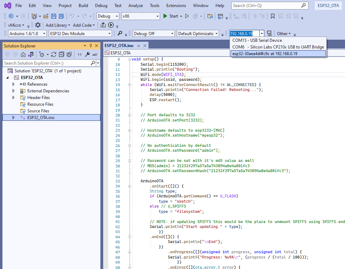Select COM6 Silicon Labs CP210x port
Viewport: 345px width, 269px height.
(278, 47)
